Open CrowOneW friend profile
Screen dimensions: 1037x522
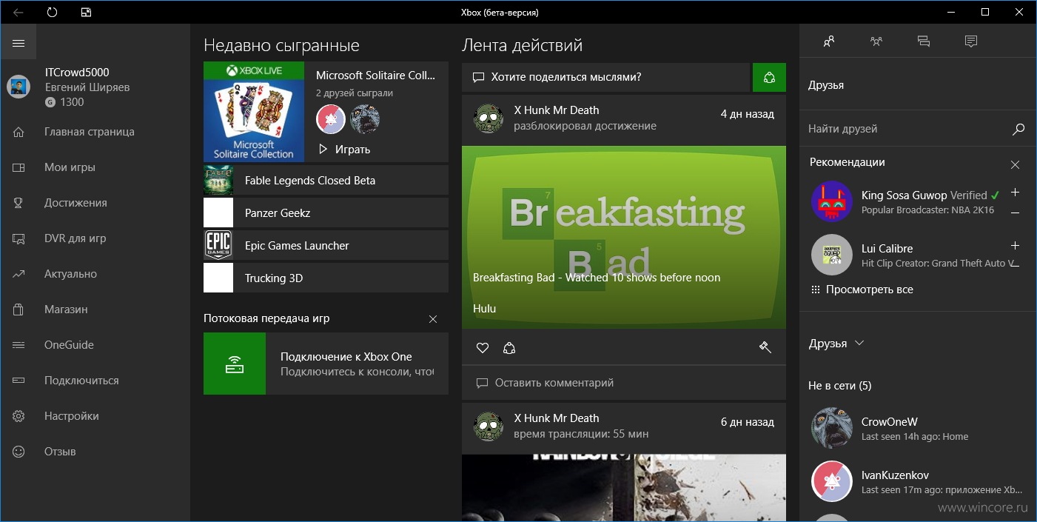[x=918, y=428]
